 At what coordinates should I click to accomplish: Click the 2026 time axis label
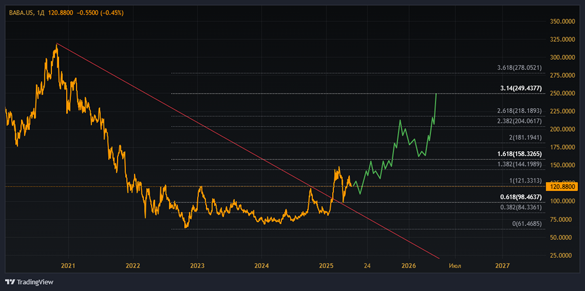[x=409, y=266]
